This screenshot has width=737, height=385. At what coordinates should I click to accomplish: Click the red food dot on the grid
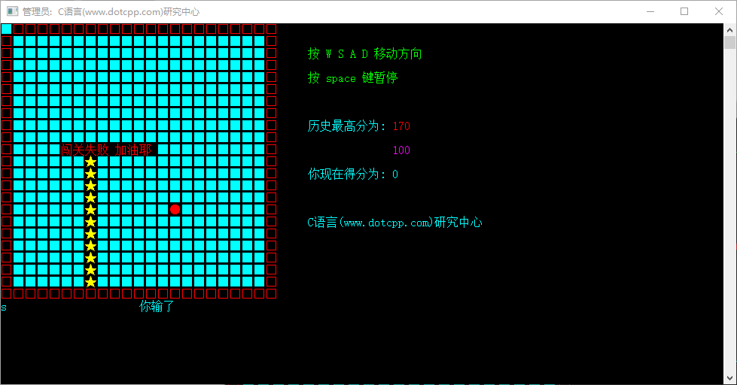[175, 210]
